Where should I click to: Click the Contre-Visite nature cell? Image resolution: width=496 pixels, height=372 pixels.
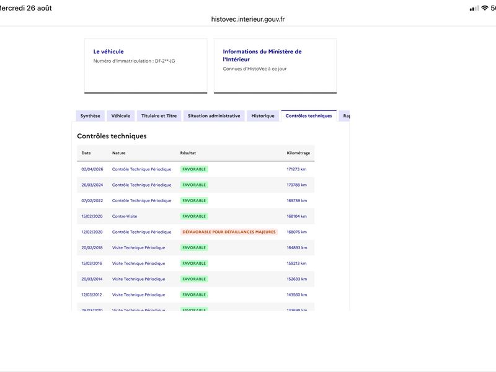[x=125, y=216]
